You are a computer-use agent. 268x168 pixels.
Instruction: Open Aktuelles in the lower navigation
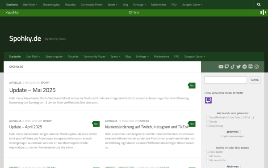tap(73, 56)
